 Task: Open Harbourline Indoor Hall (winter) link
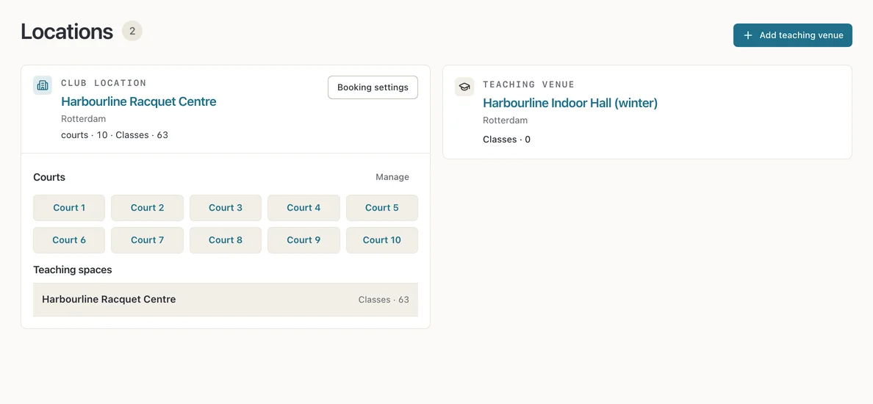570,103
